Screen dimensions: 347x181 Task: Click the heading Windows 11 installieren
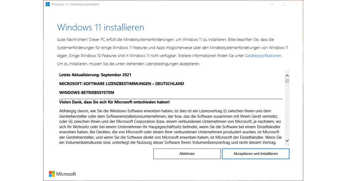(101, 28)
